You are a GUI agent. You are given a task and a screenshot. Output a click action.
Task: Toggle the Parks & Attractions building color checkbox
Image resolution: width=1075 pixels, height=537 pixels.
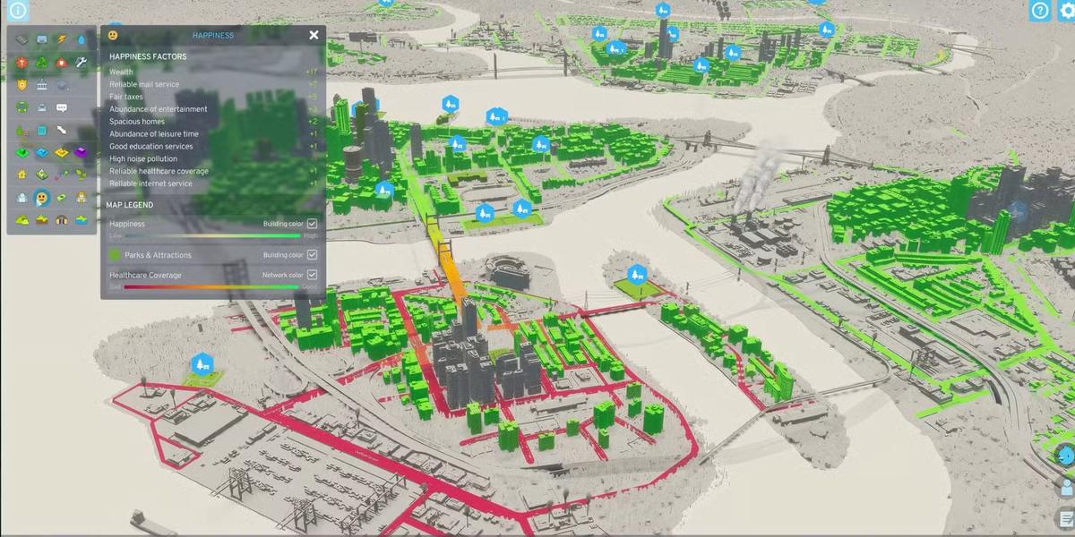click(311, 254)
